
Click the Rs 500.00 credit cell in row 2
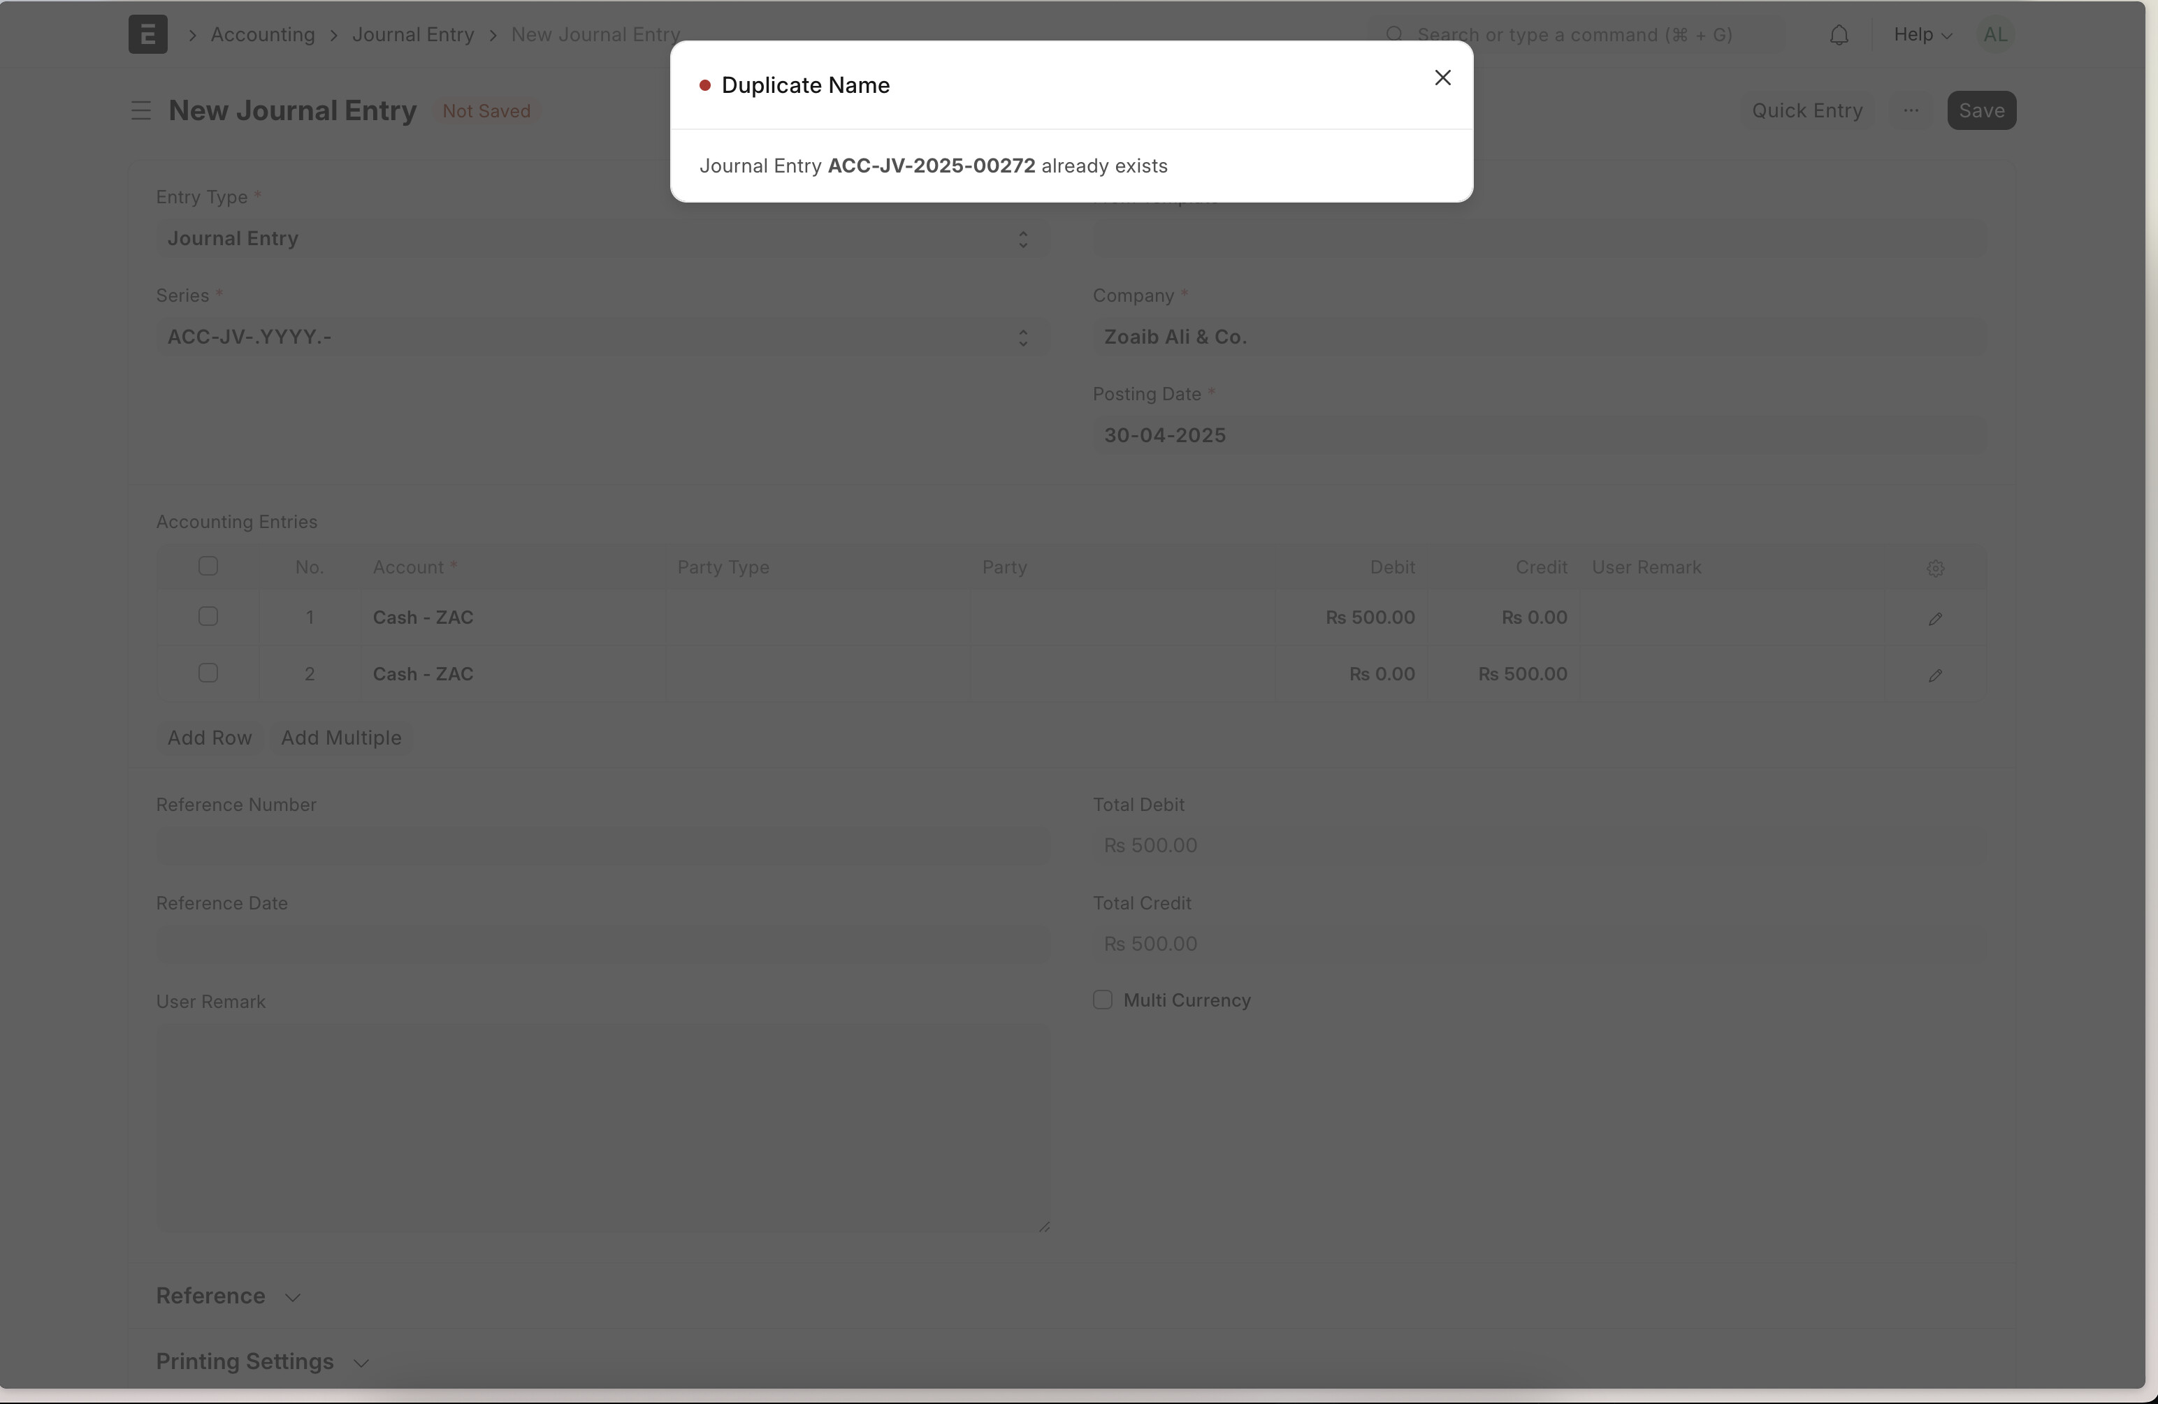click(x=1503, y=674)
